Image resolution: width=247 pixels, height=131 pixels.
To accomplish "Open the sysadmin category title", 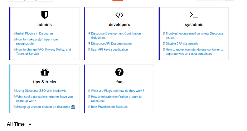I will pyautogui.click(x=194, y=25).
